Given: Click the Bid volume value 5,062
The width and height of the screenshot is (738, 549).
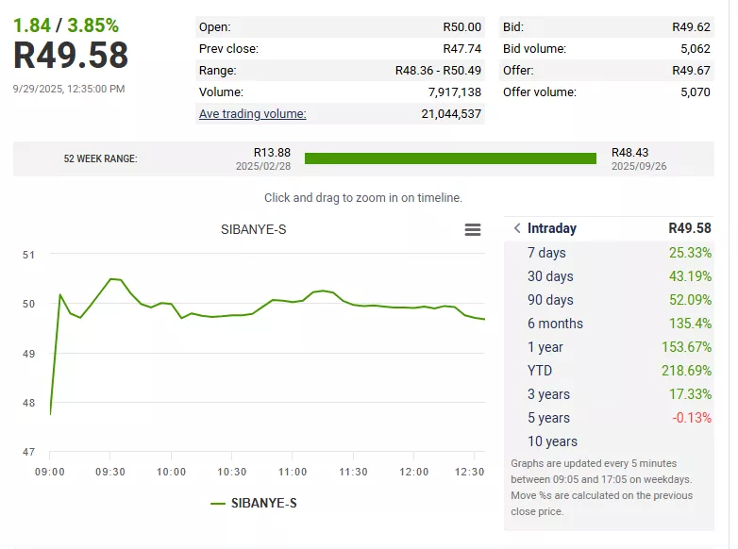Looking at the screenshot, I should [x=696, y=49].
